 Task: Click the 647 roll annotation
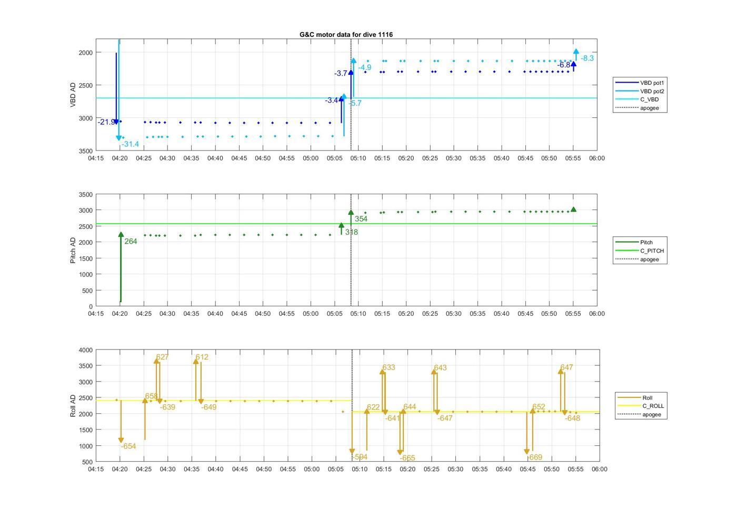[x=566, y=367]
